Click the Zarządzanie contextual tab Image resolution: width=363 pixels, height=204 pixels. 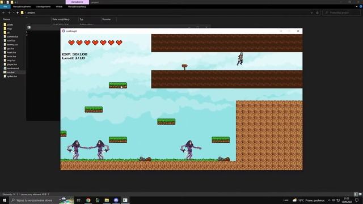pos(77,2)
